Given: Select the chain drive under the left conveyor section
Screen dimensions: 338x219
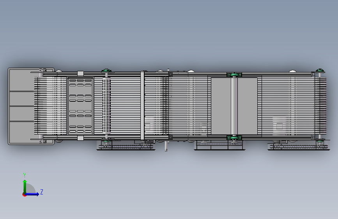Looking at the screenshot, I should [126, 147].
